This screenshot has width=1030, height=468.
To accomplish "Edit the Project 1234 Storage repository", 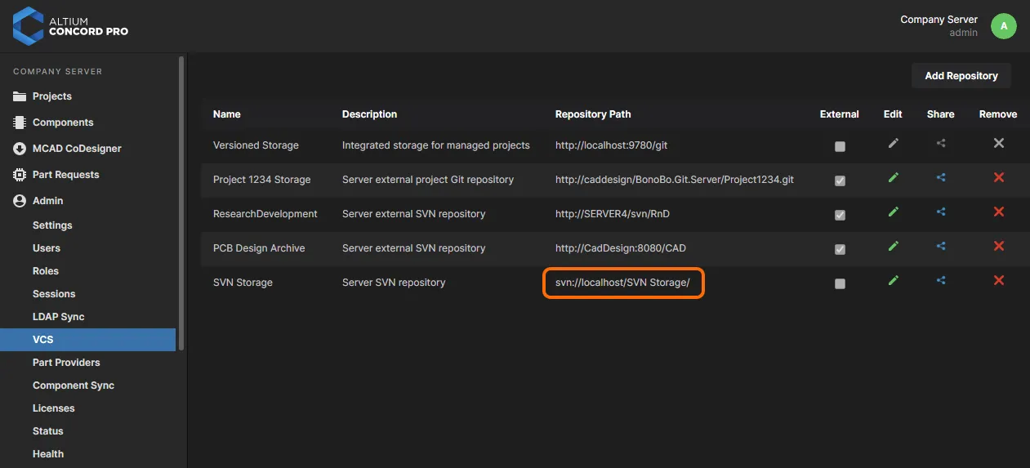I will 893,177.
